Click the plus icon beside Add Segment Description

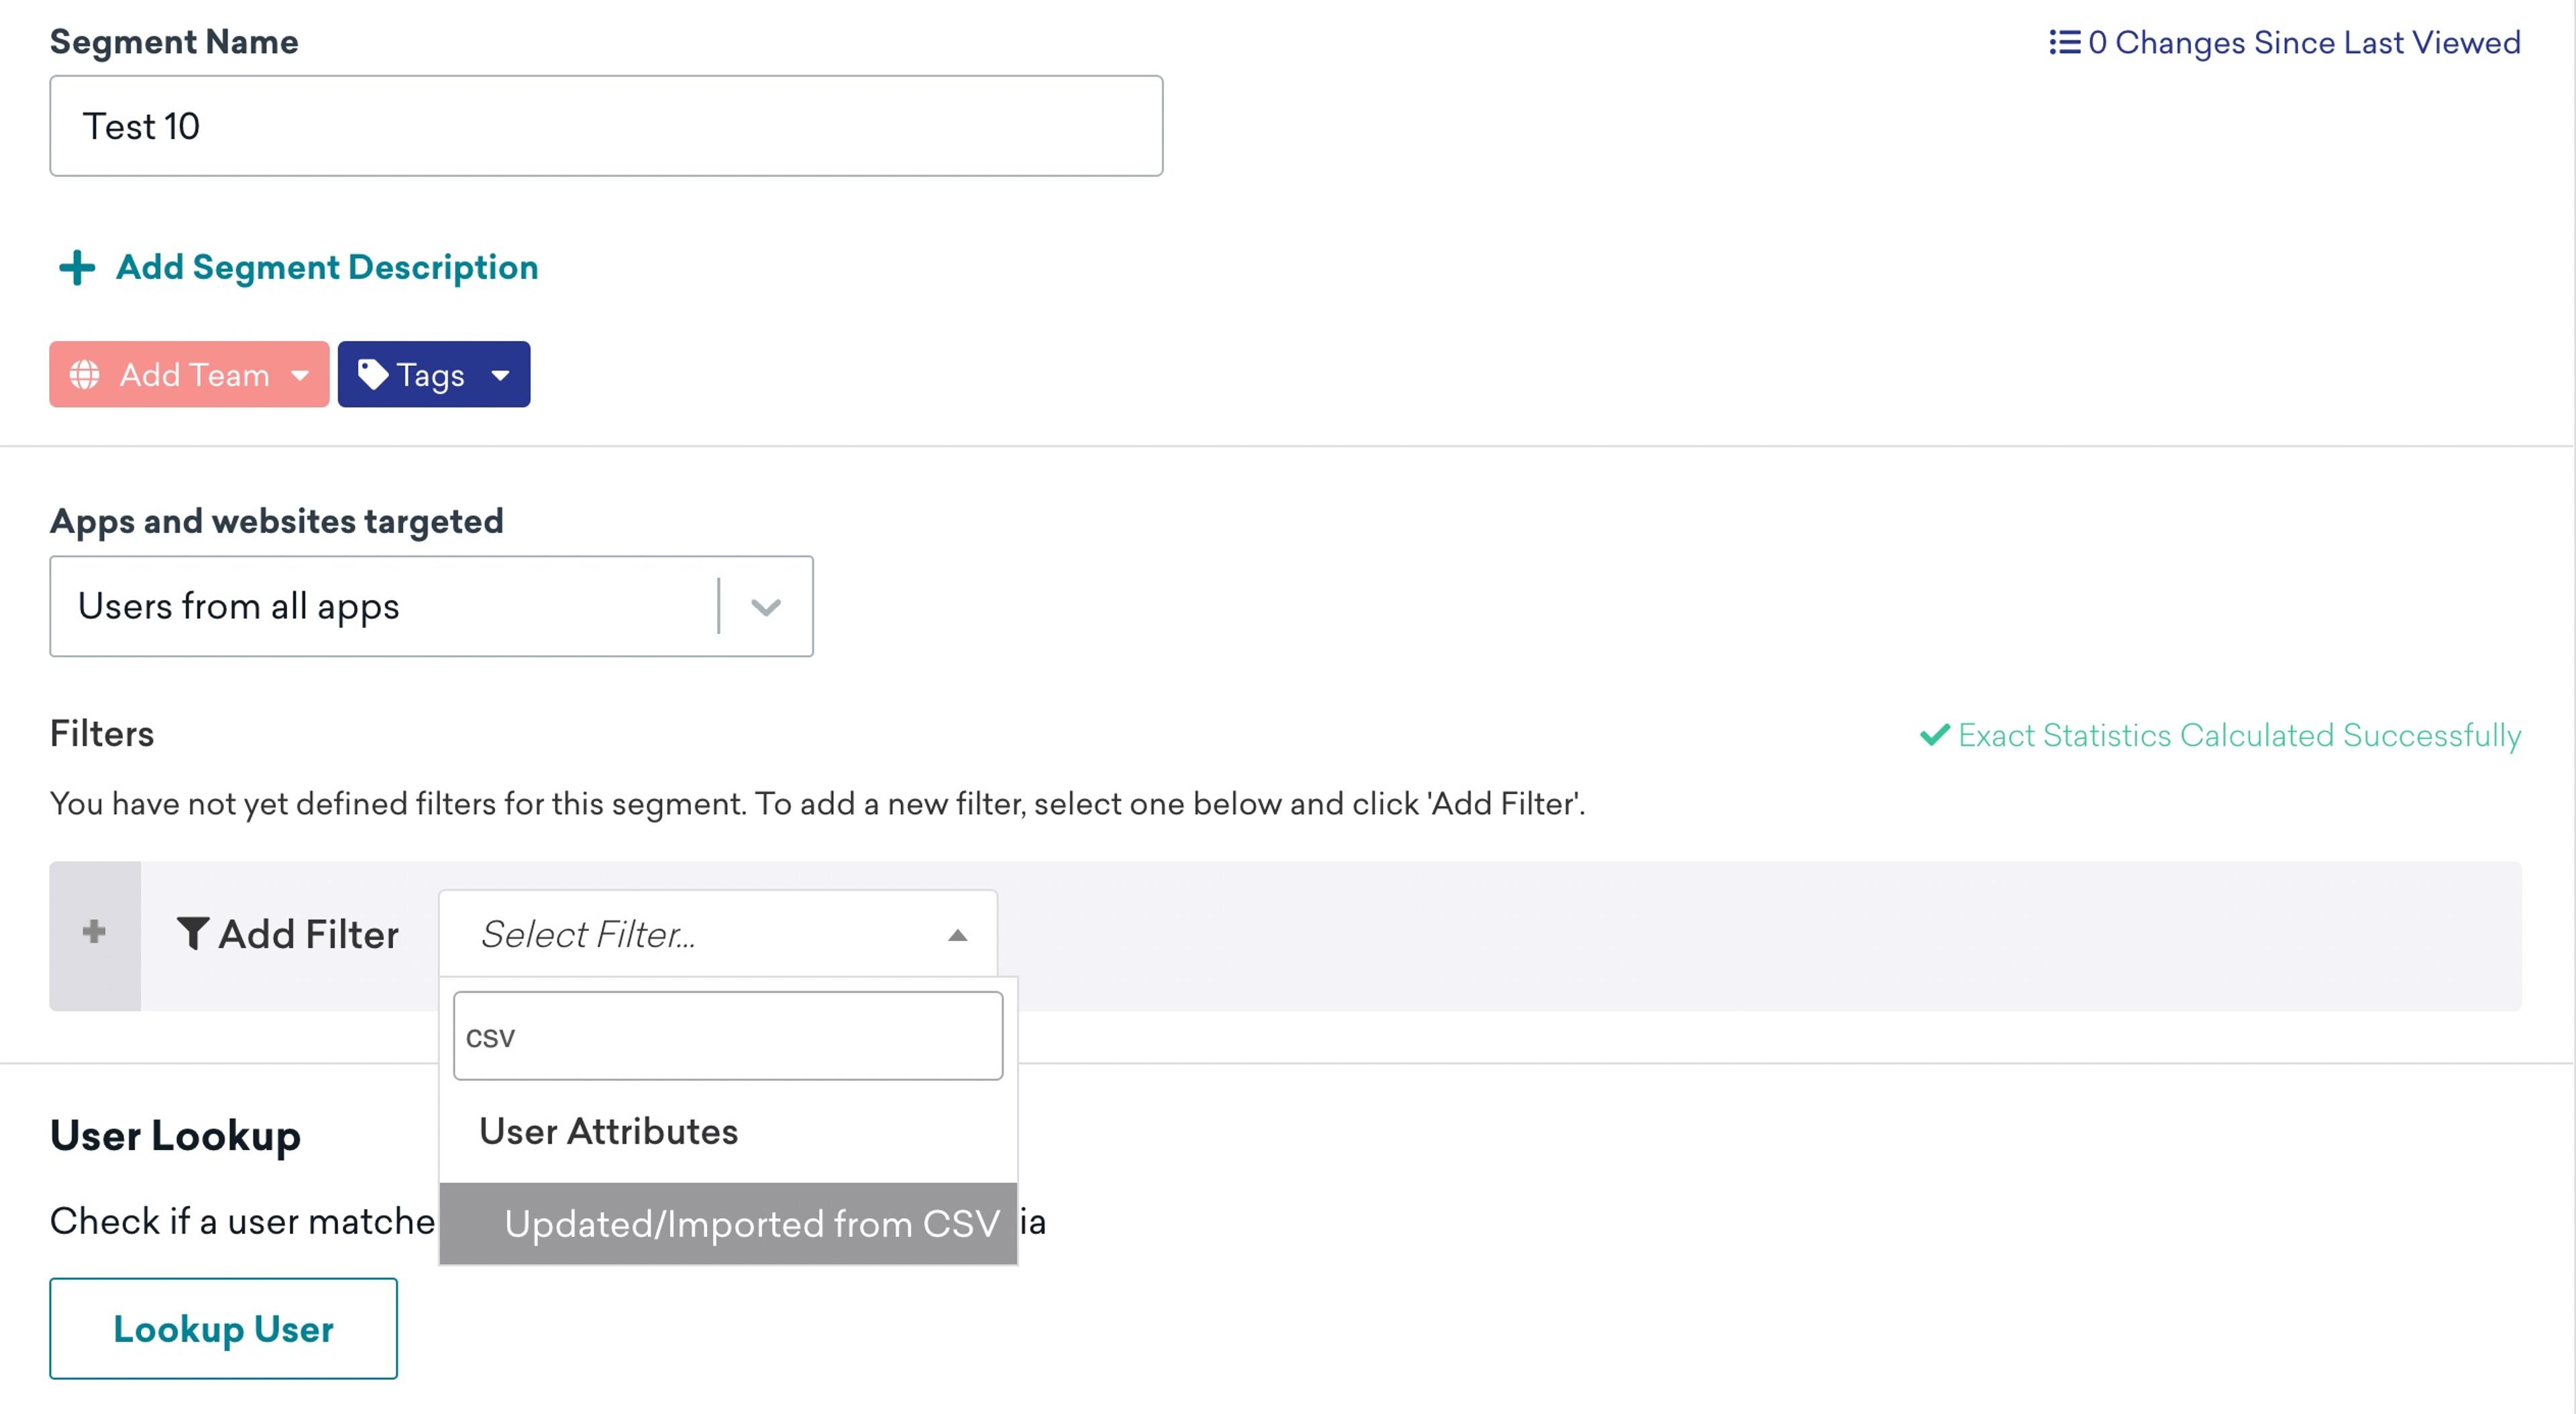coord(76,267)
